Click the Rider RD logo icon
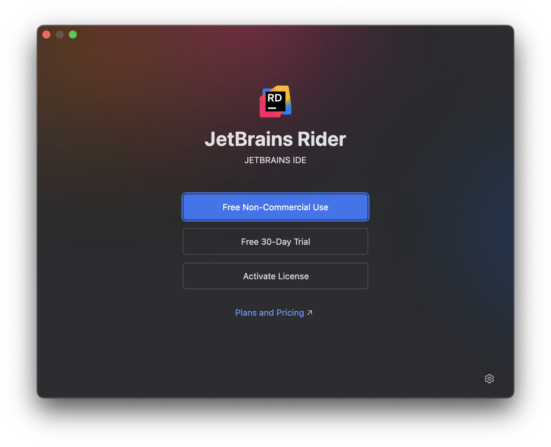551x447 pixels. [275, 101]
